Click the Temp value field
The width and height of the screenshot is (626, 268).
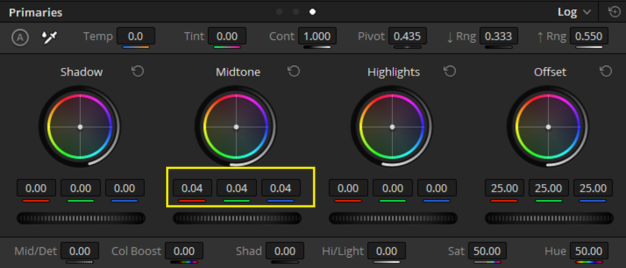tap(135, 37)
